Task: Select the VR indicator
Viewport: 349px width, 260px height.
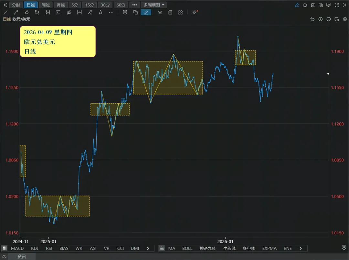Action: click(107, 248)
